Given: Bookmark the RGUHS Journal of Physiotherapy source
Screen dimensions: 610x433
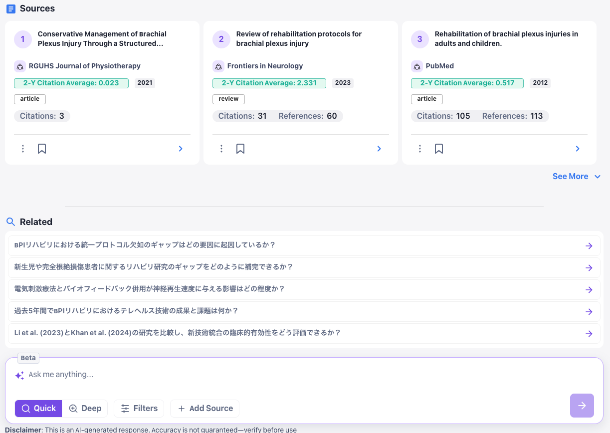Looking at the screenshot, I should pyautogui.click(x=42, y=149).
